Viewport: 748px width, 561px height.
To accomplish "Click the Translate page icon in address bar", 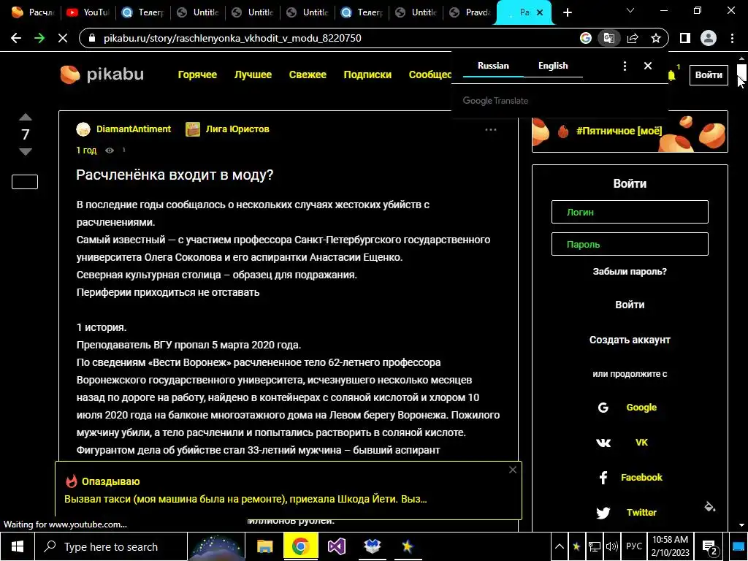I will tap(608, 38).
